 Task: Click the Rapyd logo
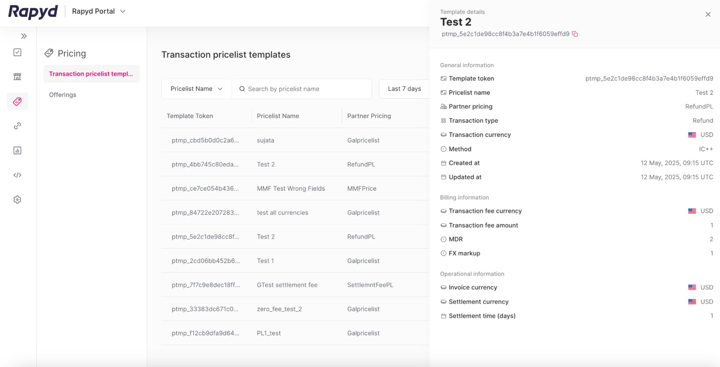(x=32, y=11)
